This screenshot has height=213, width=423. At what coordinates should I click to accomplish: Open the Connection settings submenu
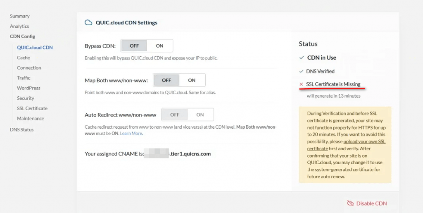tap(29, 68)
